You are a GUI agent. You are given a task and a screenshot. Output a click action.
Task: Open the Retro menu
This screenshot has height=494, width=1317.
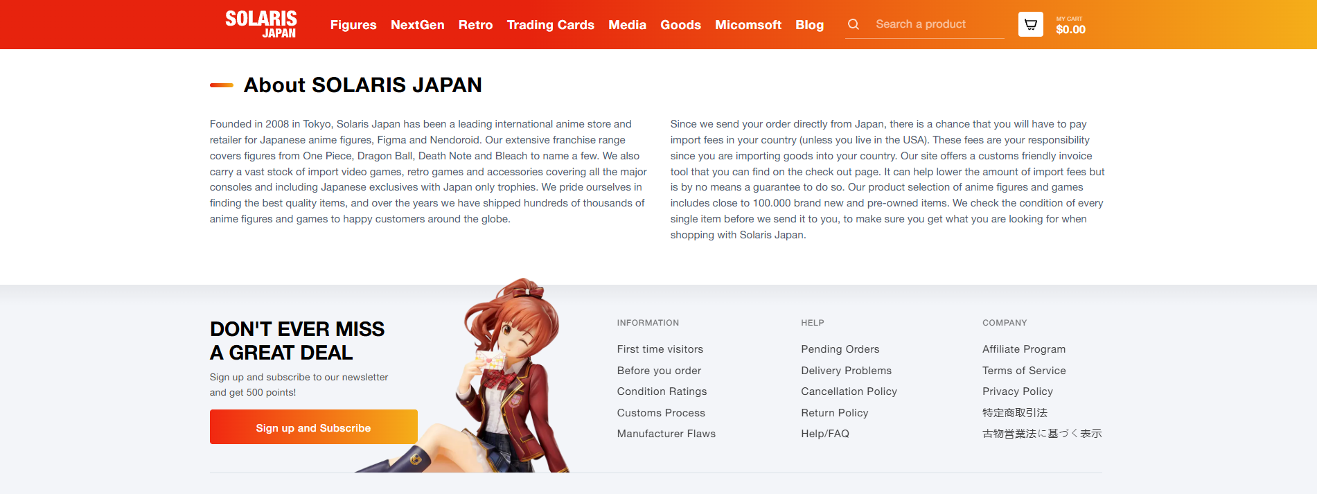[x=476, y=25]
